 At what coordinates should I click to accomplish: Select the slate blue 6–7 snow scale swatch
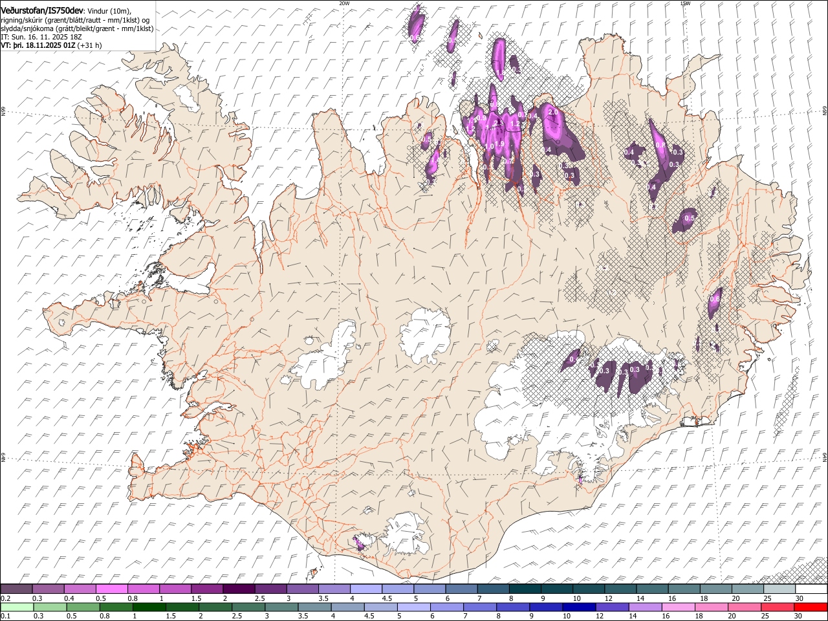[x=460, y=589]
